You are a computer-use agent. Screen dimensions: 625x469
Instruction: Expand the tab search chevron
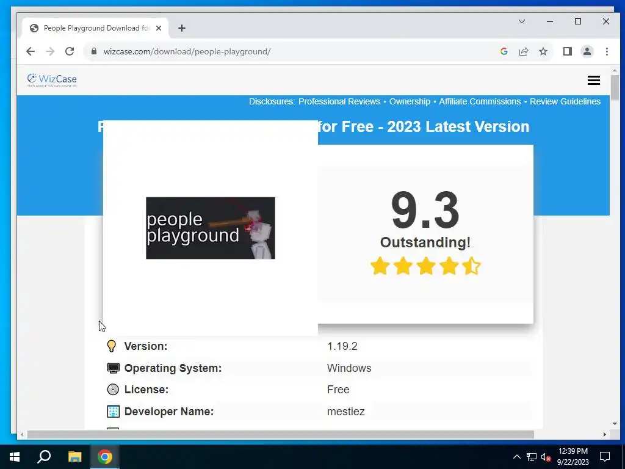522,21
